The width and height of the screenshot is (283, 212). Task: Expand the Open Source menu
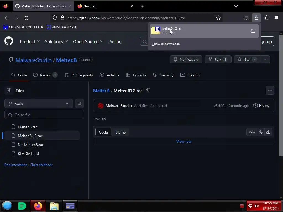pos(88,41)
